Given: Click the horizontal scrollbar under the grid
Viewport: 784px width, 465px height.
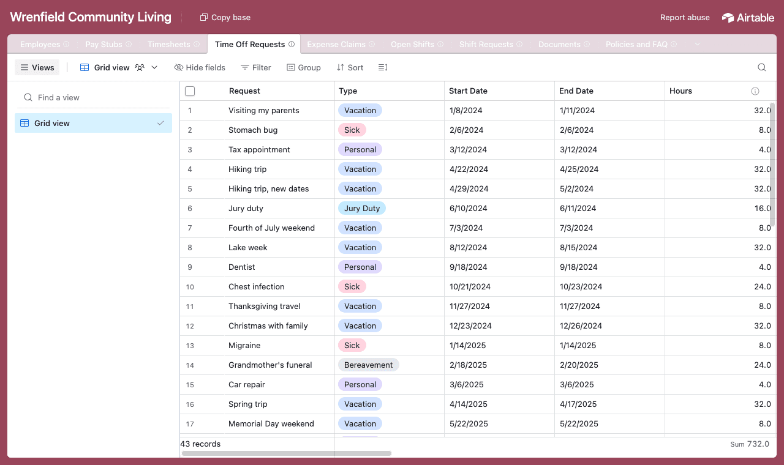Looking at the screenshot, I should coord(286,453).
